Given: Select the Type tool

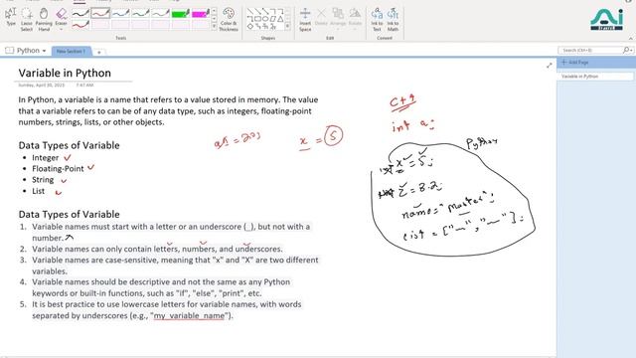Looking at the screenshot, I should 11,18.
